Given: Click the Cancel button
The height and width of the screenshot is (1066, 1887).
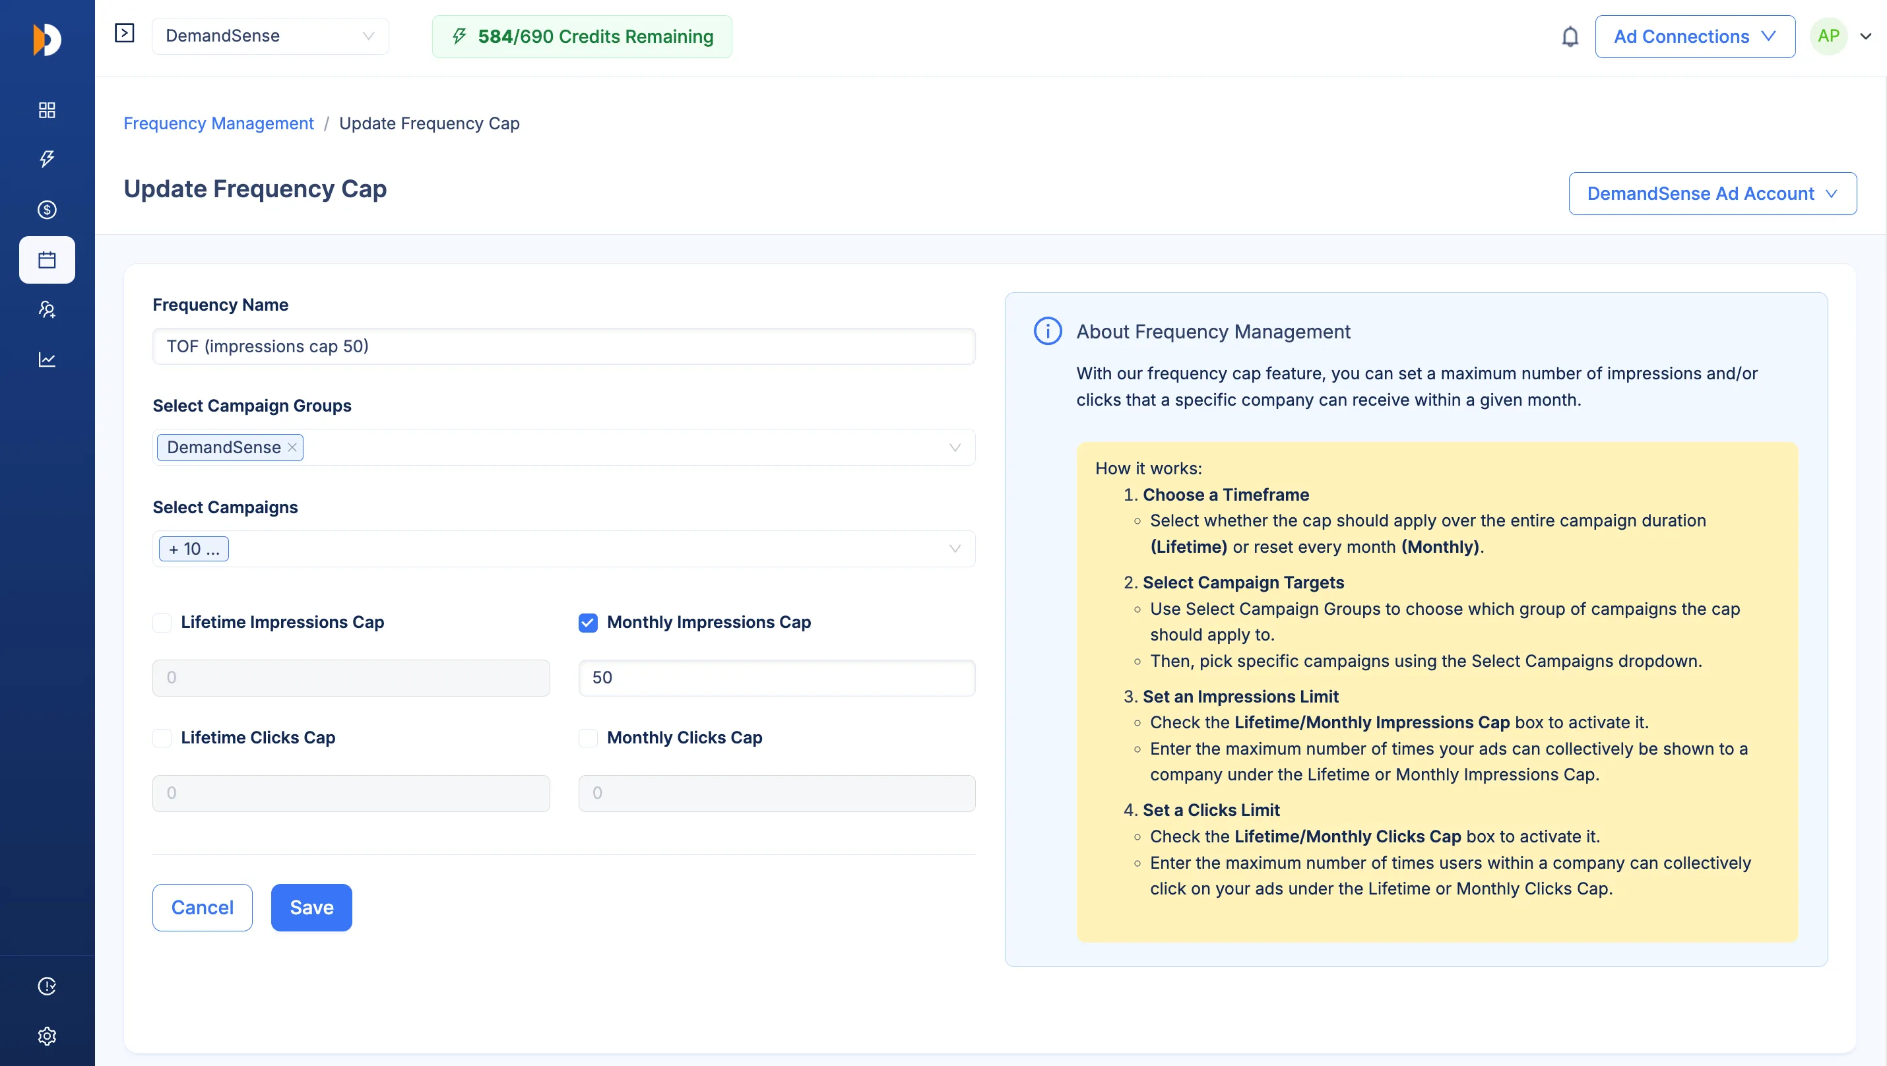Looking at the screenshot, I should point(202,908).
